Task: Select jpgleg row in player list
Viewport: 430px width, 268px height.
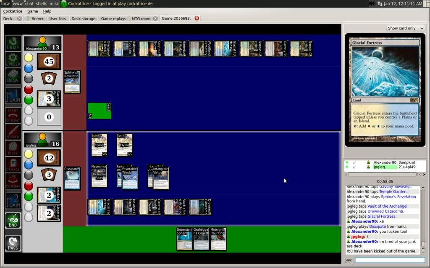Action: pyautogui.click(x=385, y=167)
